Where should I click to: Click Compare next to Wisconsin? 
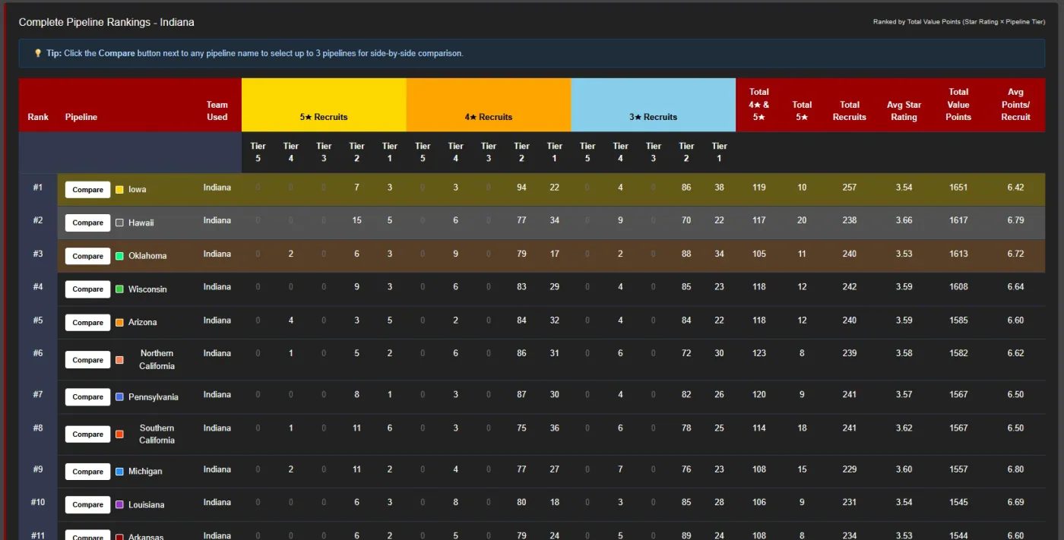tap(87, 289)
